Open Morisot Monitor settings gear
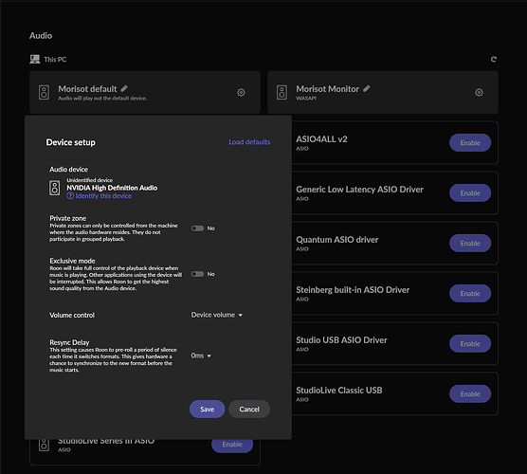 [x=479, y=93]
